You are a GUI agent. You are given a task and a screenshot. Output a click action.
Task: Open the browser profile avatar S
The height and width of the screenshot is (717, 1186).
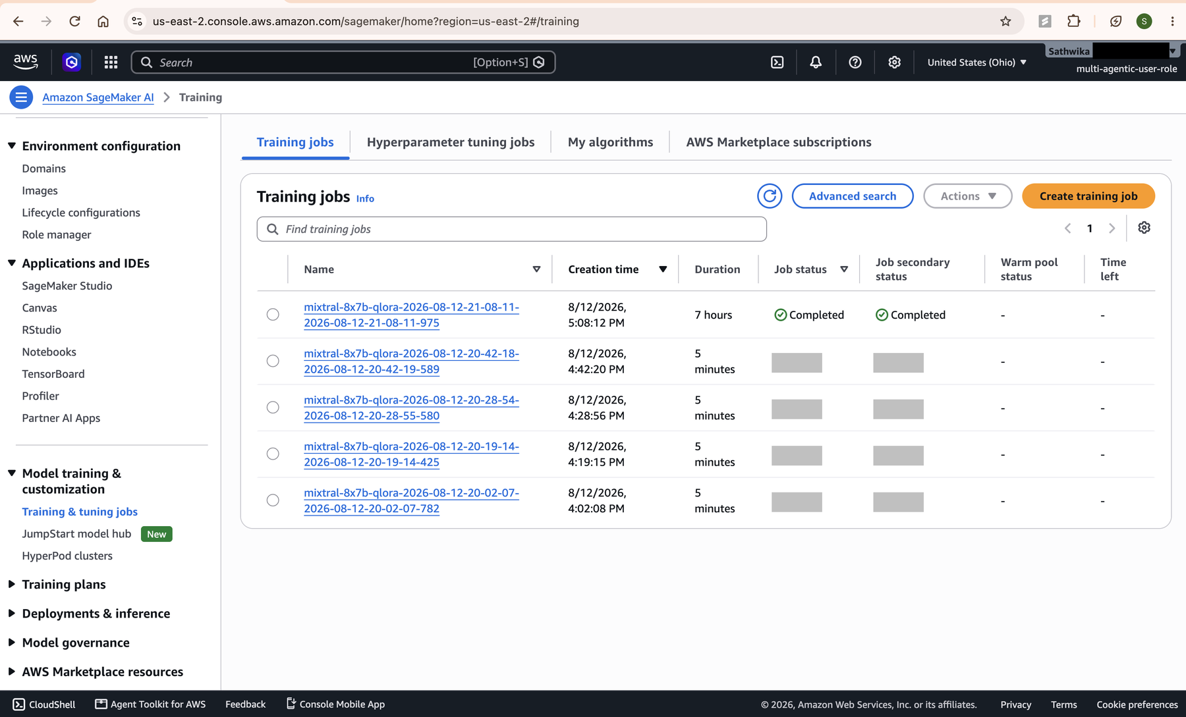(x=1144, y=21)
